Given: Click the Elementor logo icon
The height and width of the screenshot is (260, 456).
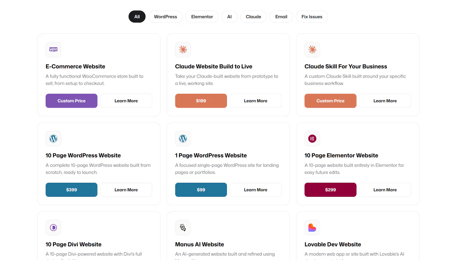Looking at the screenshot, I should pyautogui.click(x=312, y=139).
